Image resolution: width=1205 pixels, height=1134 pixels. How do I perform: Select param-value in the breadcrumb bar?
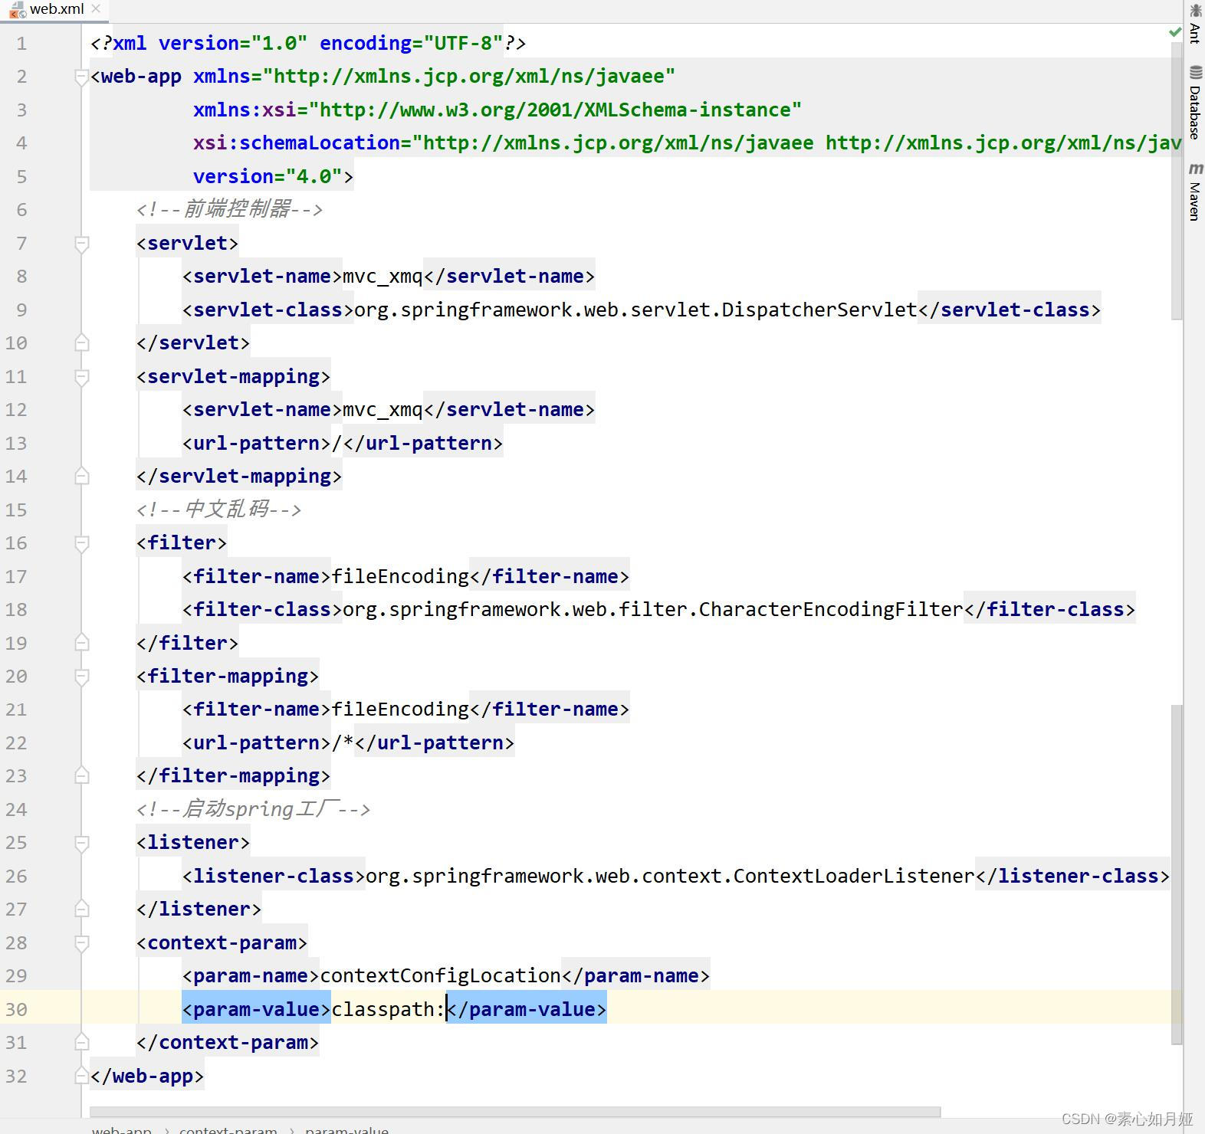click(x=346, y=1129)
